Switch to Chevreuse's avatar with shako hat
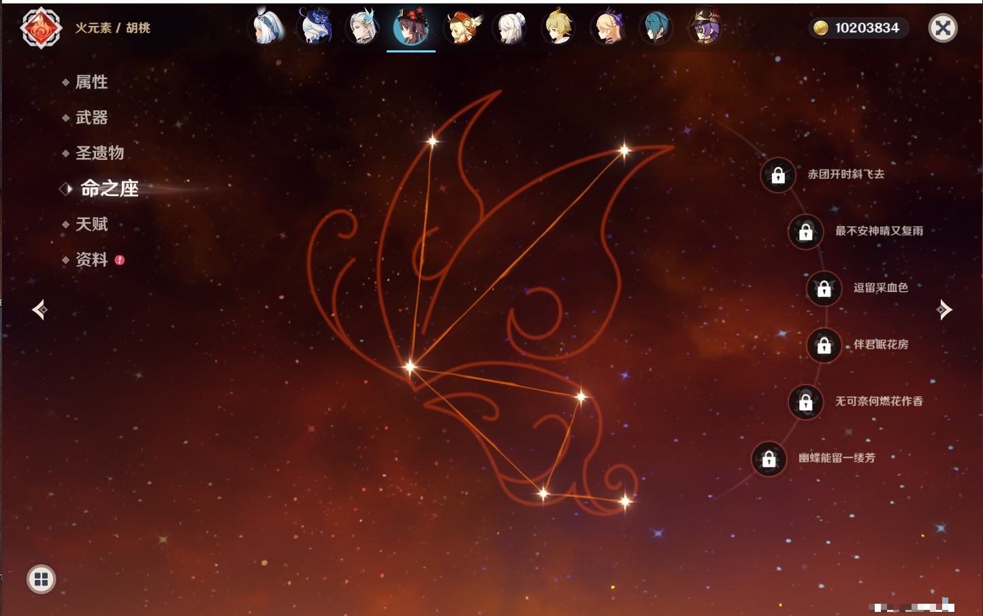The width and height of the screenshot is (983, 616). point(705,29)
